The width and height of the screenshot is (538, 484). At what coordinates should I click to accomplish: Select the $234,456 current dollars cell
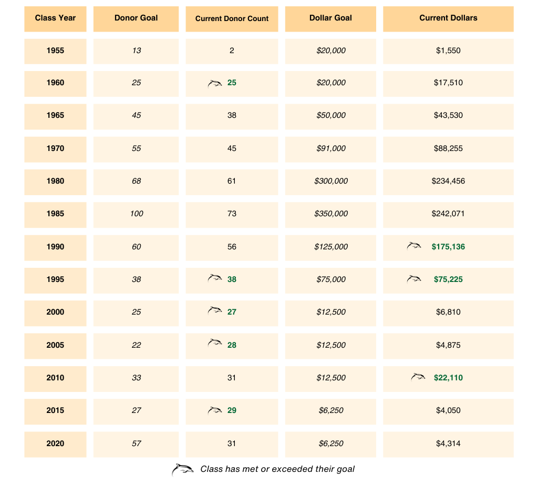[x=448, y=181]
